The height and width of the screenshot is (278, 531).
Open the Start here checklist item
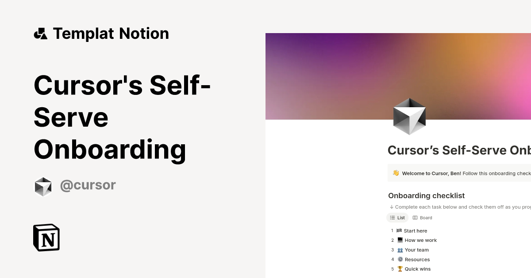pyautogui.click(x=416, y=230)
